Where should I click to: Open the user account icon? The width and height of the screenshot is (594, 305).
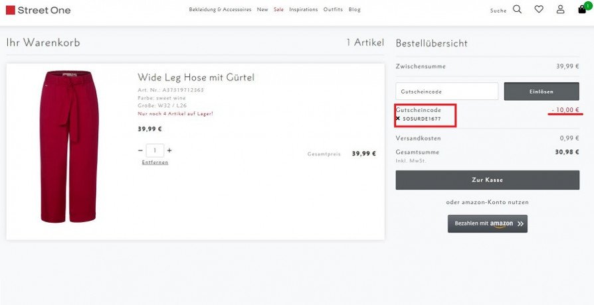click(560, 9)
